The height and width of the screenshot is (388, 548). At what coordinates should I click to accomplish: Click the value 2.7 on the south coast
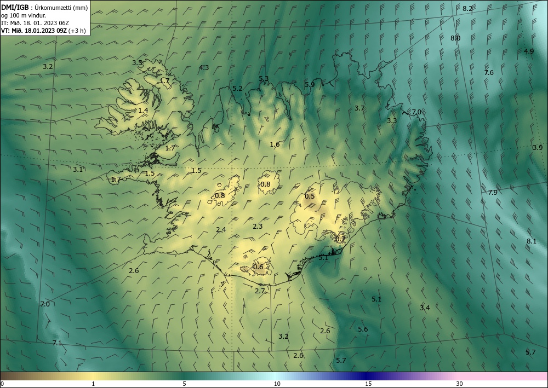point(260,291)
